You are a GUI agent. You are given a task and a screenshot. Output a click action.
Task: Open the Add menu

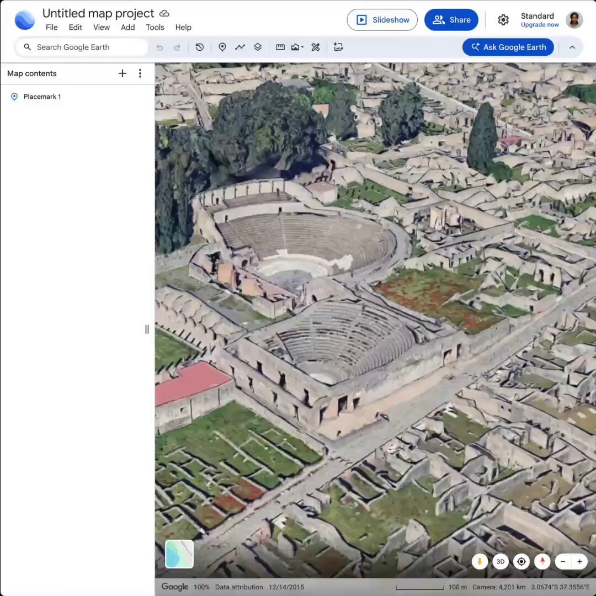tap(127, 28)
